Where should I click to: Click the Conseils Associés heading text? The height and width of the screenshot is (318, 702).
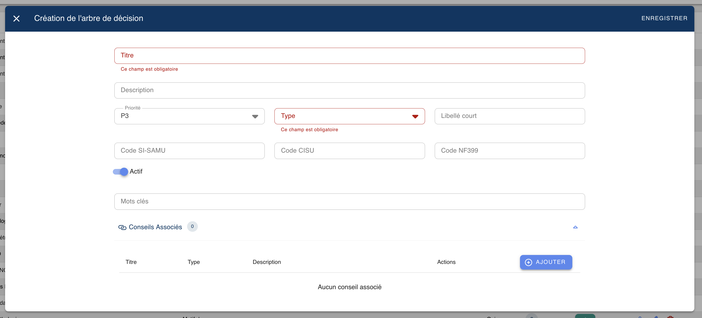point(155,227)
